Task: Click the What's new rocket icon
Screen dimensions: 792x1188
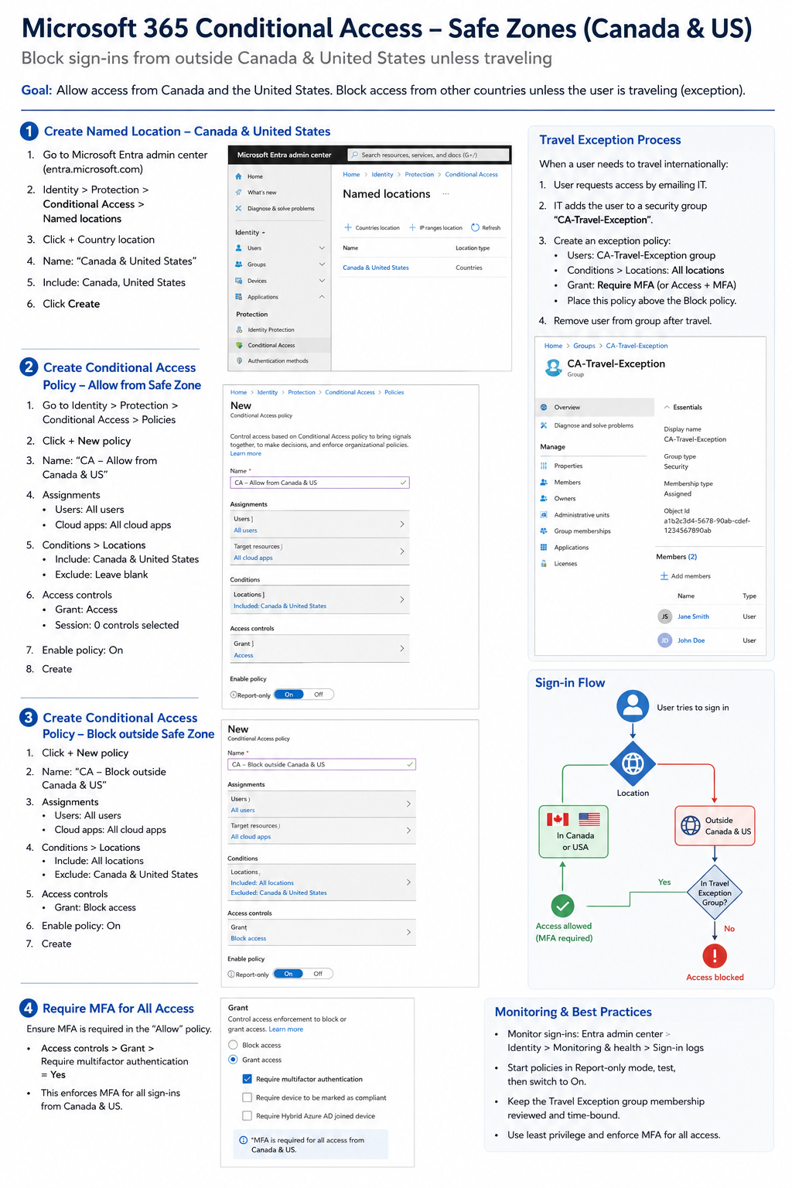Action: point(238,193)
